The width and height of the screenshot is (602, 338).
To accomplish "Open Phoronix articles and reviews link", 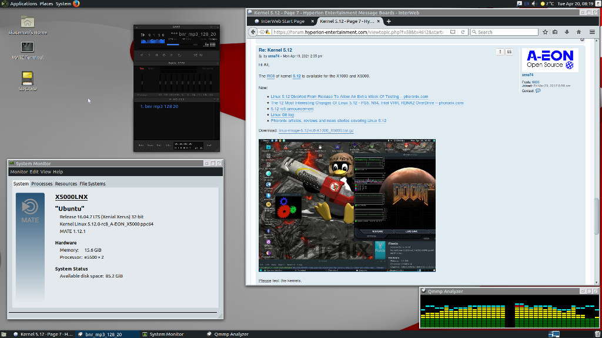I will coord(329,121).
